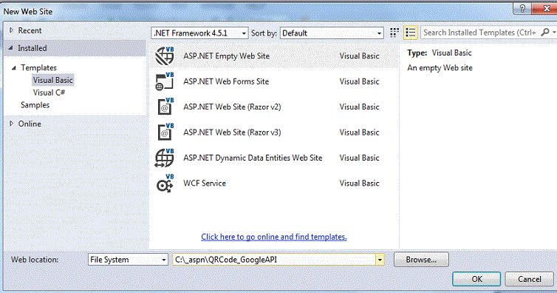The height and width of the screenshot is (293, 557).
Task: Click the Cancel button
Action: [x=529, y=279]
